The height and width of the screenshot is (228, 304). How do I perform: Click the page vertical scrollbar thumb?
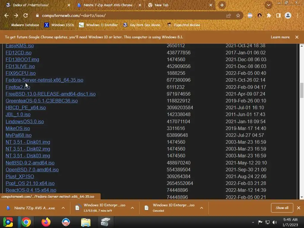click(x=302, y=90)
